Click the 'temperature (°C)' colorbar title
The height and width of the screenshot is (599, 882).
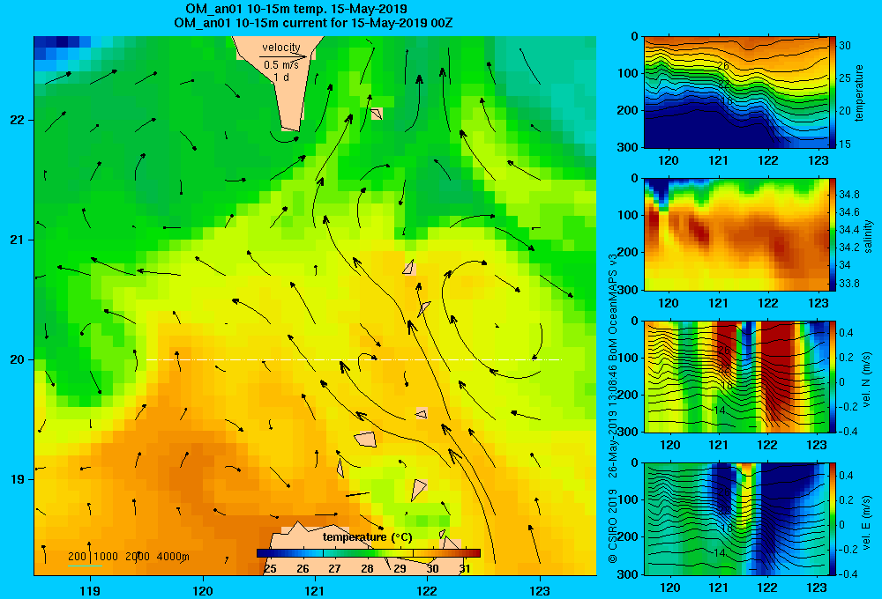point(367,537)
